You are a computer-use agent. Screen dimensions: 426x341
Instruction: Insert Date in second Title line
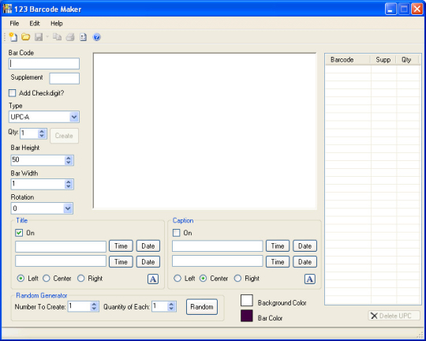(x=148, y=261)
